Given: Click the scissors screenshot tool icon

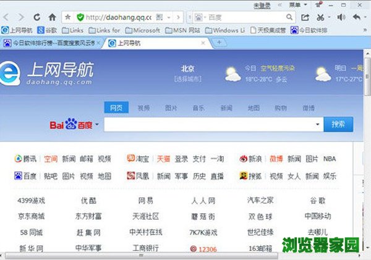Looking at the screenshot, I should click(x=320, y=17).
